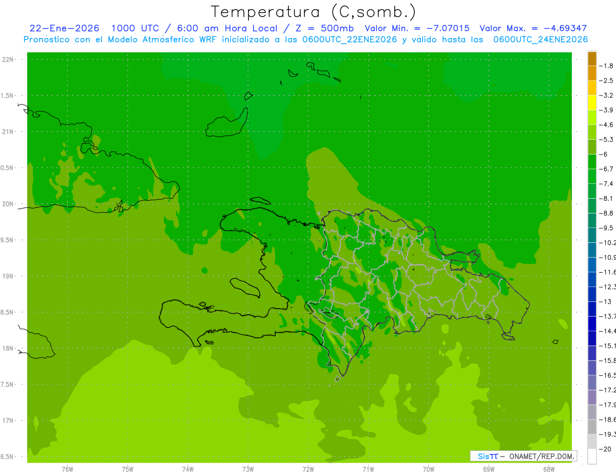The image size is (616, 476).
Task: Click the 21N latitude axis label
Action: 9,131
